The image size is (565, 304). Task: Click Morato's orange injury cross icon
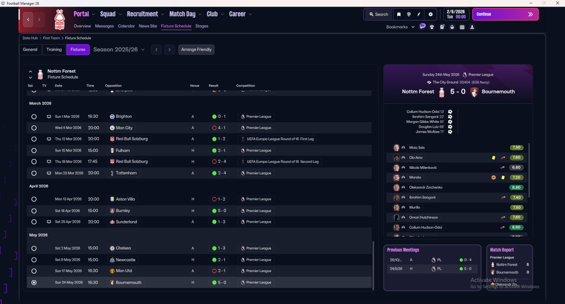[x=493, y=178]
